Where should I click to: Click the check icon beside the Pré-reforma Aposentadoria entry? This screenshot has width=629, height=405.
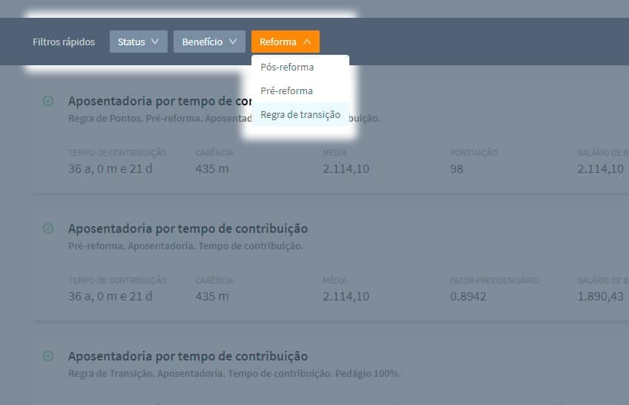[x=48, y=228]
